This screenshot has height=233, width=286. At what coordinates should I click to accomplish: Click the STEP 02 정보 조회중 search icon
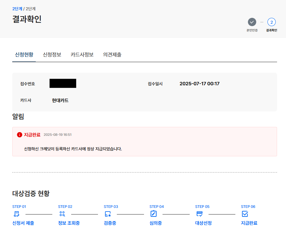tap(62, 214)
